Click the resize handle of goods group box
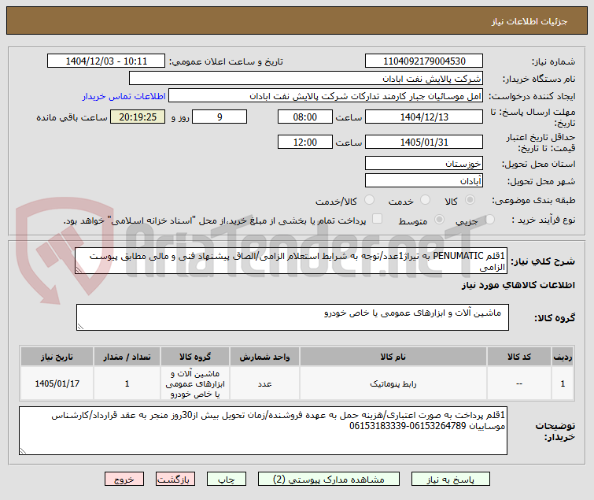This screenshot has height=500, width=594. (x=81, y=327)
